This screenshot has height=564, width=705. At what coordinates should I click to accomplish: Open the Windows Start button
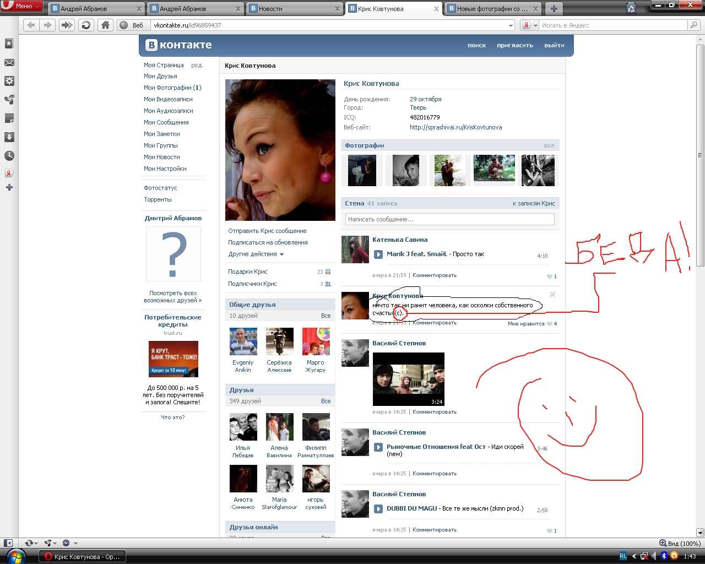(x=15, y=556)
